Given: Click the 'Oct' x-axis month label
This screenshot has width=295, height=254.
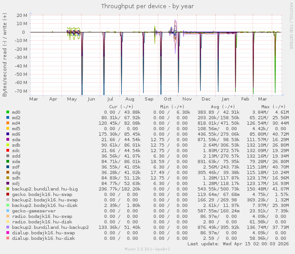Looking at the screenshot, I should (167, 99).
